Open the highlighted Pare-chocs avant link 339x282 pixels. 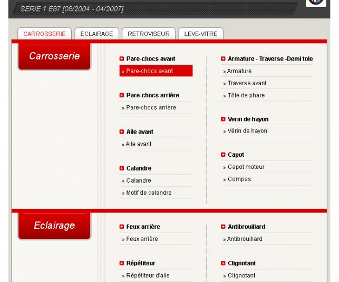pyautogui.click(x=156, y=71)
